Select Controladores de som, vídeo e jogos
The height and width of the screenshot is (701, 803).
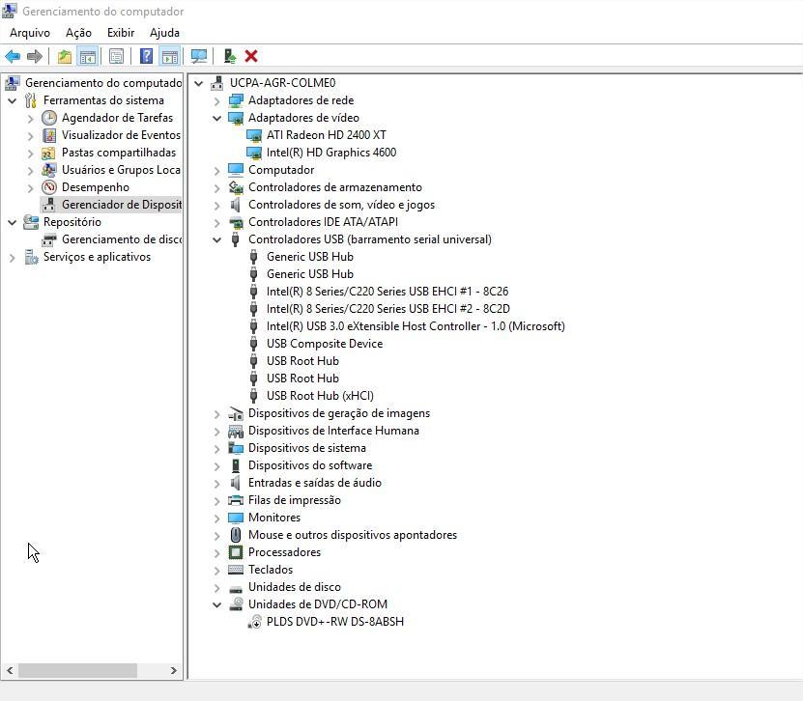click(x=341, y=205)
